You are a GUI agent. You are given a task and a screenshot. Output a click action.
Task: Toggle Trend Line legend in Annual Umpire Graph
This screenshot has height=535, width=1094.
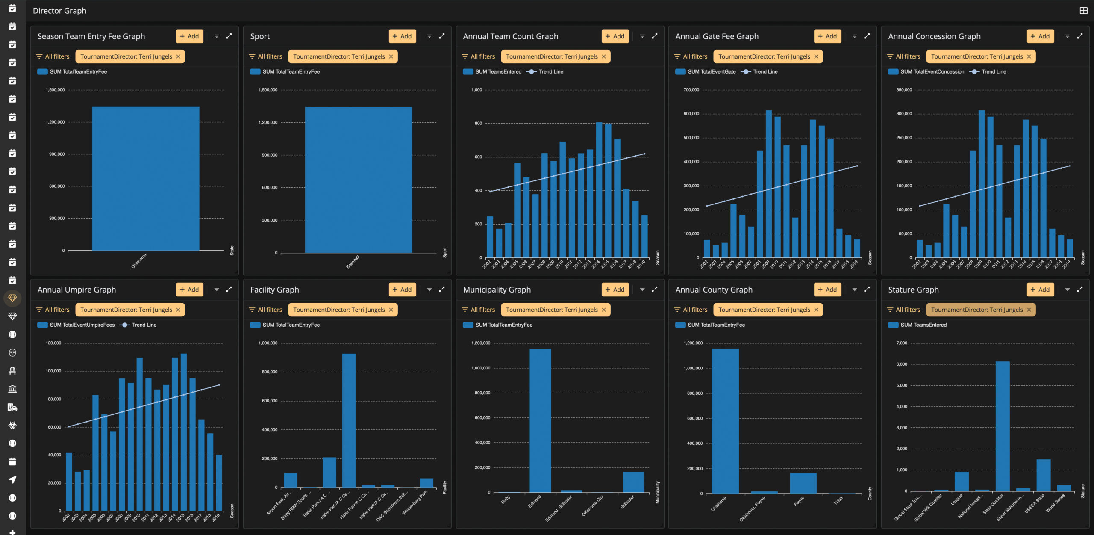(x=138, y=325)
